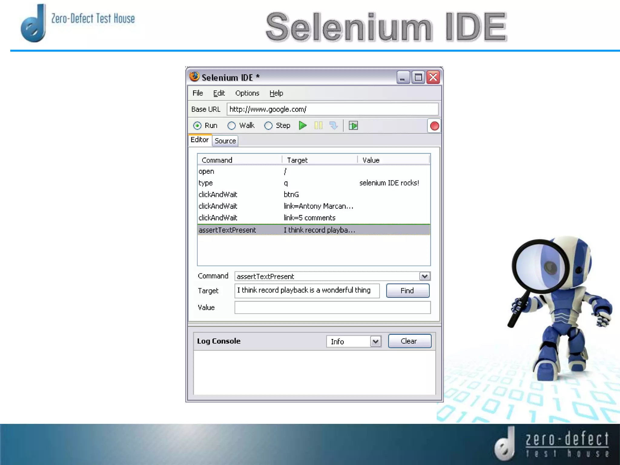Select the Run radio button
620x465 pixels.
[x=197, y=126]
